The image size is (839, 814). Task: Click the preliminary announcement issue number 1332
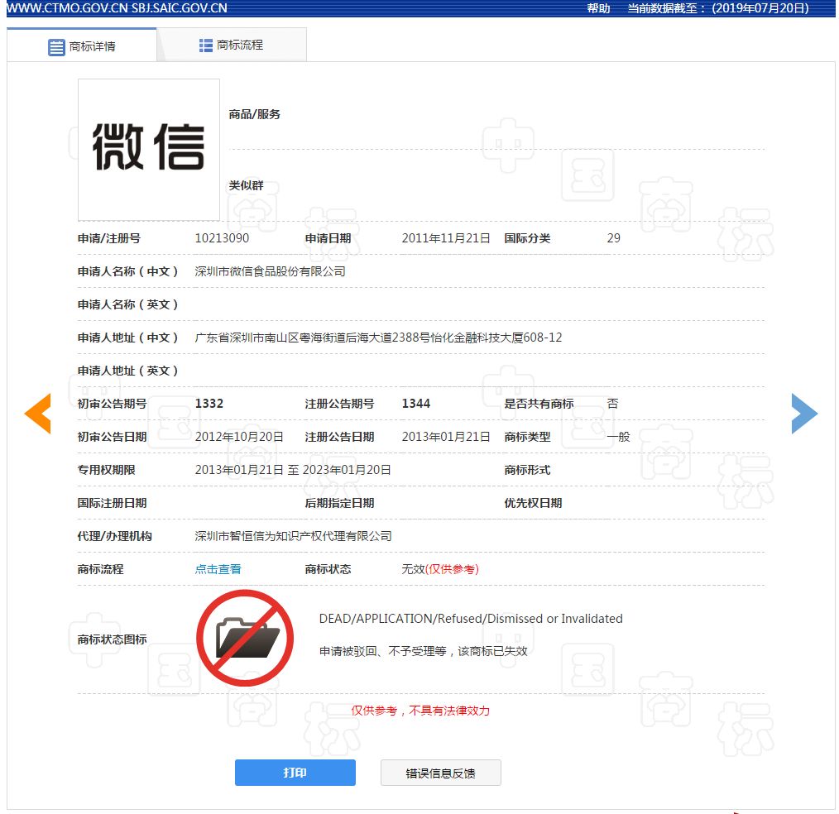pos(209,404)
